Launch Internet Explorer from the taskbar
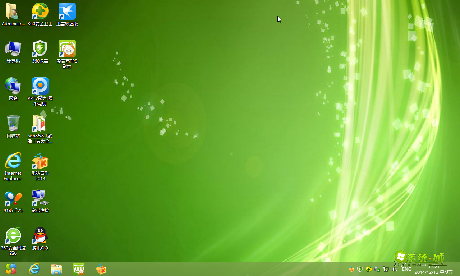The width and height of the screenshot is (460, 276). 34,269
